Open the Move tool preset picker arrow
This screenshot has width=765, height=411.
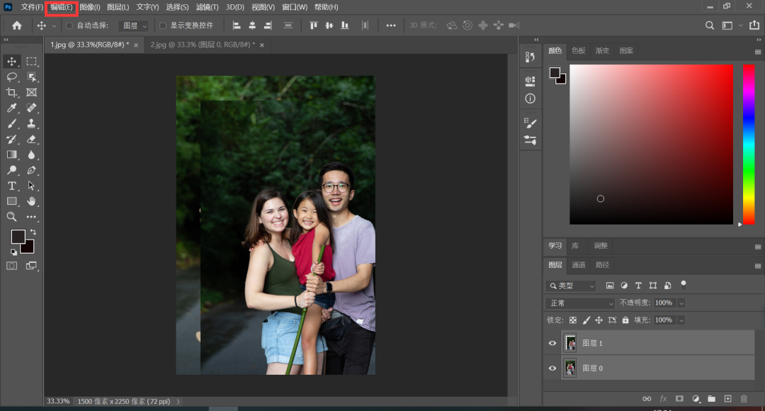click(x=54, y=26)
